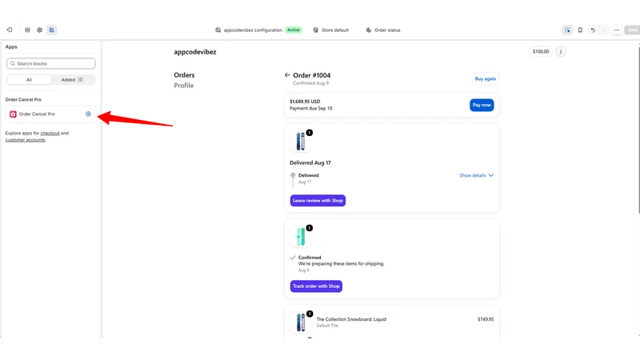Switch to mobile preview icon
Screen dimensions: 640x360
[x=580, y=30]
